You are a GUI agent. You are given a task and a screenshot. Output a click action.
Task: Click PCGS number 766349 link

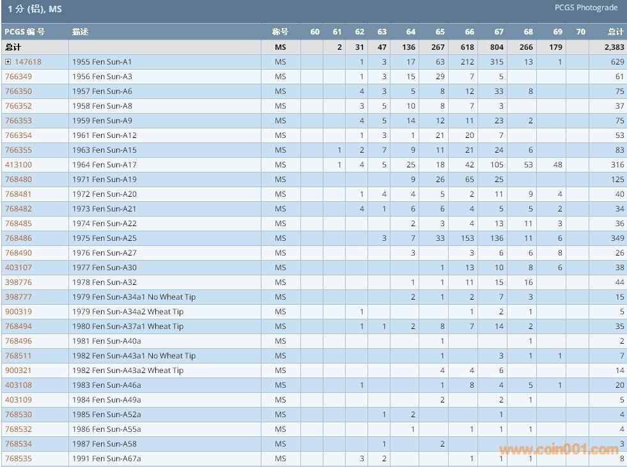pos(19,77)
